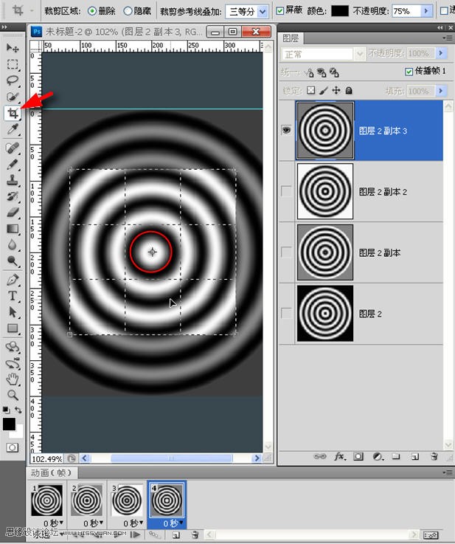
Task: Select the Clone Stamp tool
Action: pos(13,180)
